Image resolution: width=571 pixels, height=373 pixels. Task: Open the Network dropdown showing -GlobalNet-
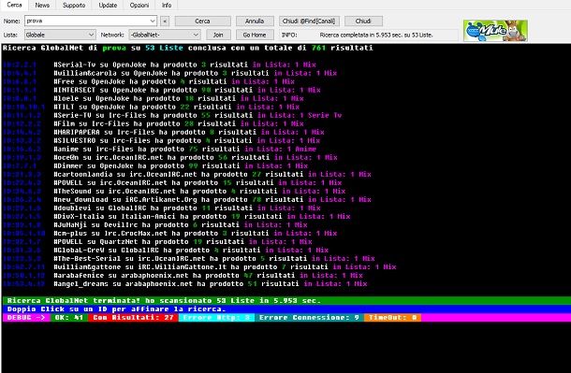click(164, 35)
